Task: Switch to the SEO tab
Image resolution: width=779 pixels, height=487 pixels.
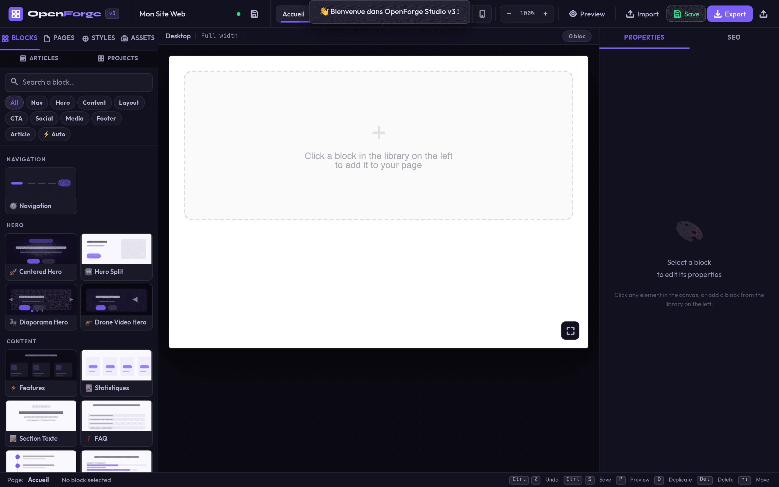Action: click(x=734, y=37)
